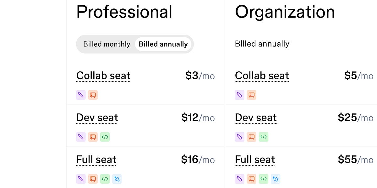The width and height of the screenshot is (377, 188).
Task: Select the green code icon under Professional Dev seat
Action: click(x=105, y=137)
